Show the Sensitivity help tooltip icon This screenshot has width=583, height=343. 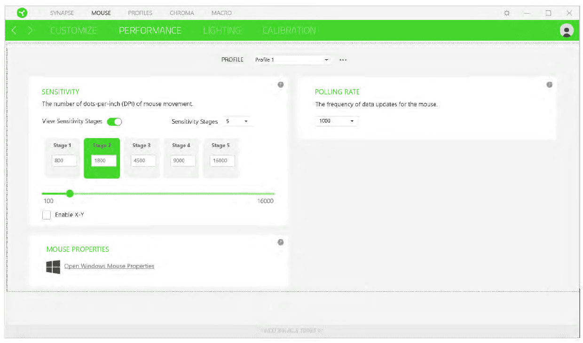tap(280, 85)
